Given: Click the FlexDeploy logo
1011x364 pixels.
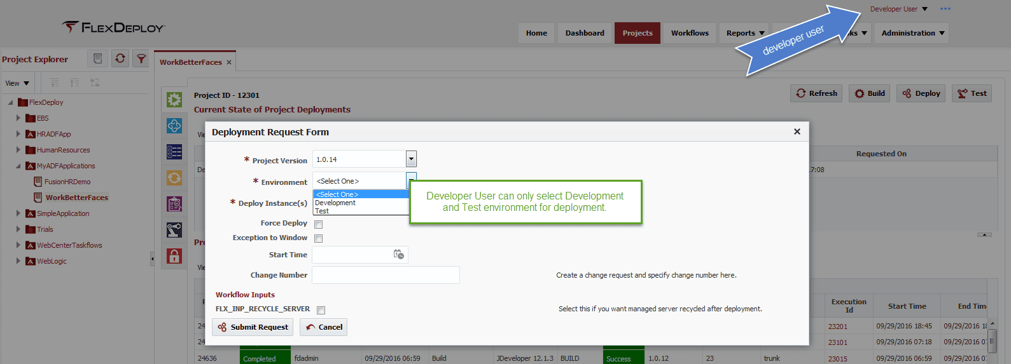Looking at the screenshot, I should (x=113, y=27).
